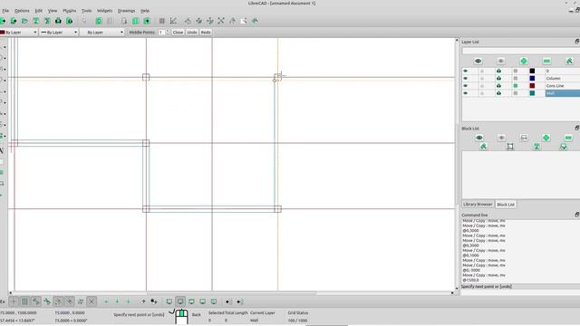Click the Redo button in tool options
Screen dimensions: 580x326
[x=206, y=33]
